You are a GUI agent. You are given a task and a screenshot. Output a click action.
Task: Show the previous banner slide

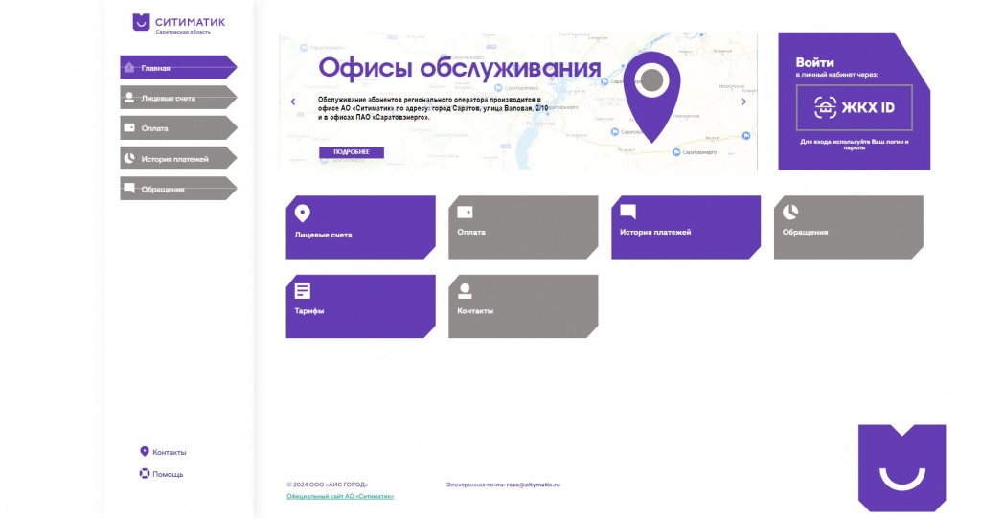[x=293, y=102]
